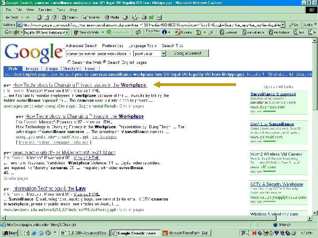Click the horizontal scrollbar right arrow
Screen dimensions: 318x238
pos(310,218)
